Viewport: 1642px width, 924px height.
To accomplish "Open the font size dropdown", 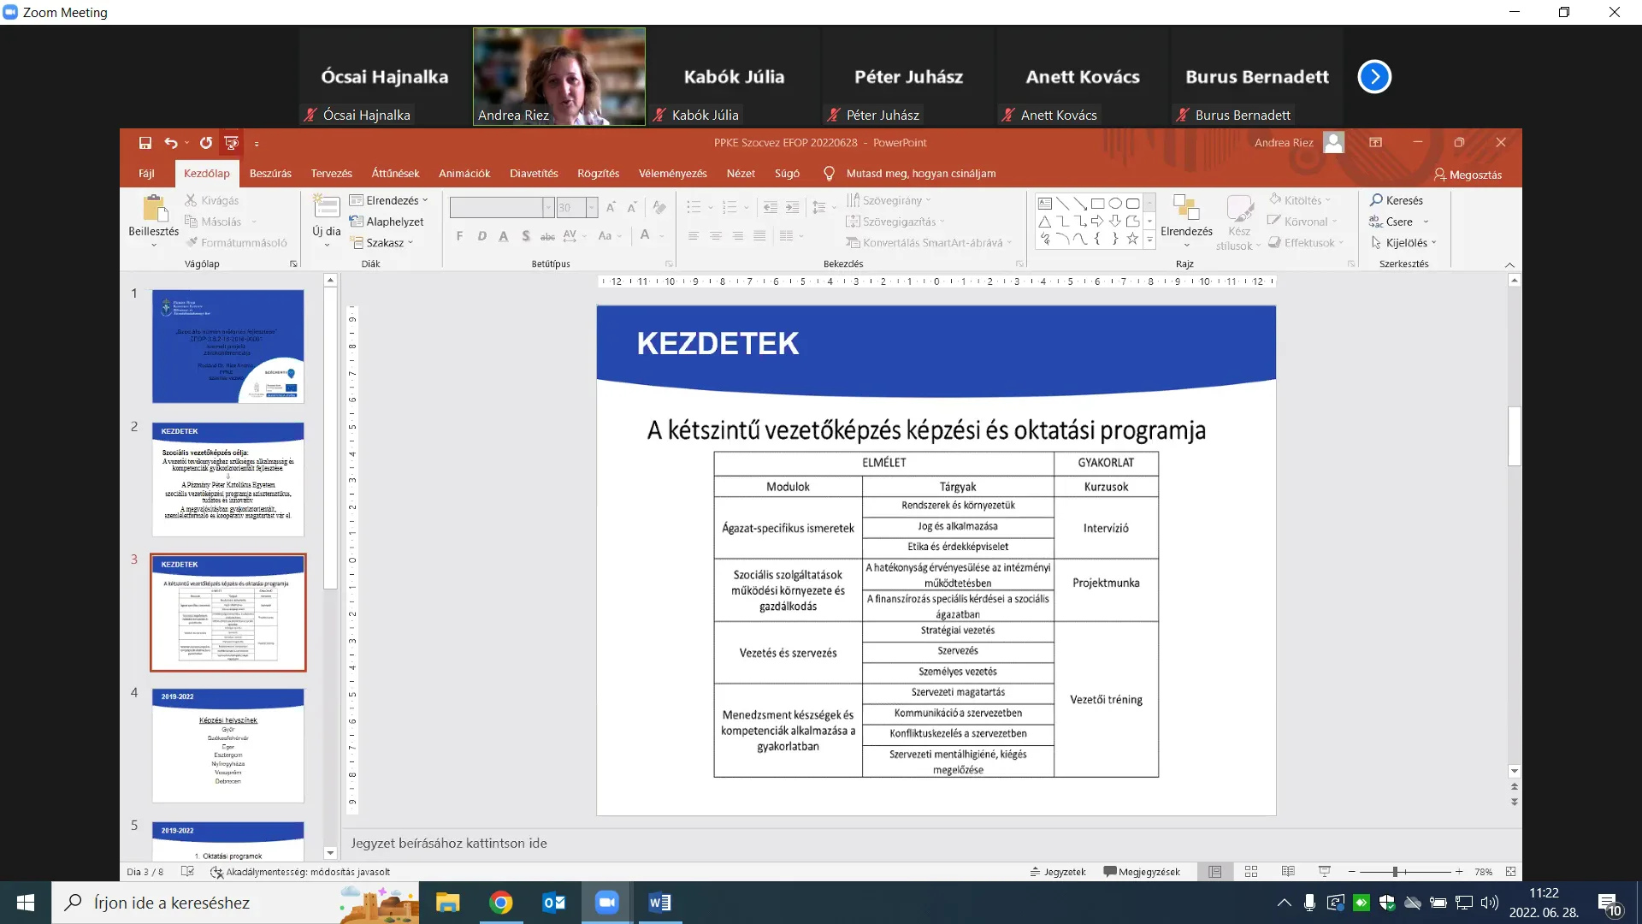I will point(592,208).
